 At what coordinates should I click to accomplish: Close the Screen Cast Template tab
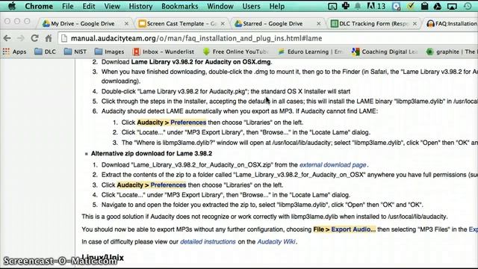click(223, 23)
